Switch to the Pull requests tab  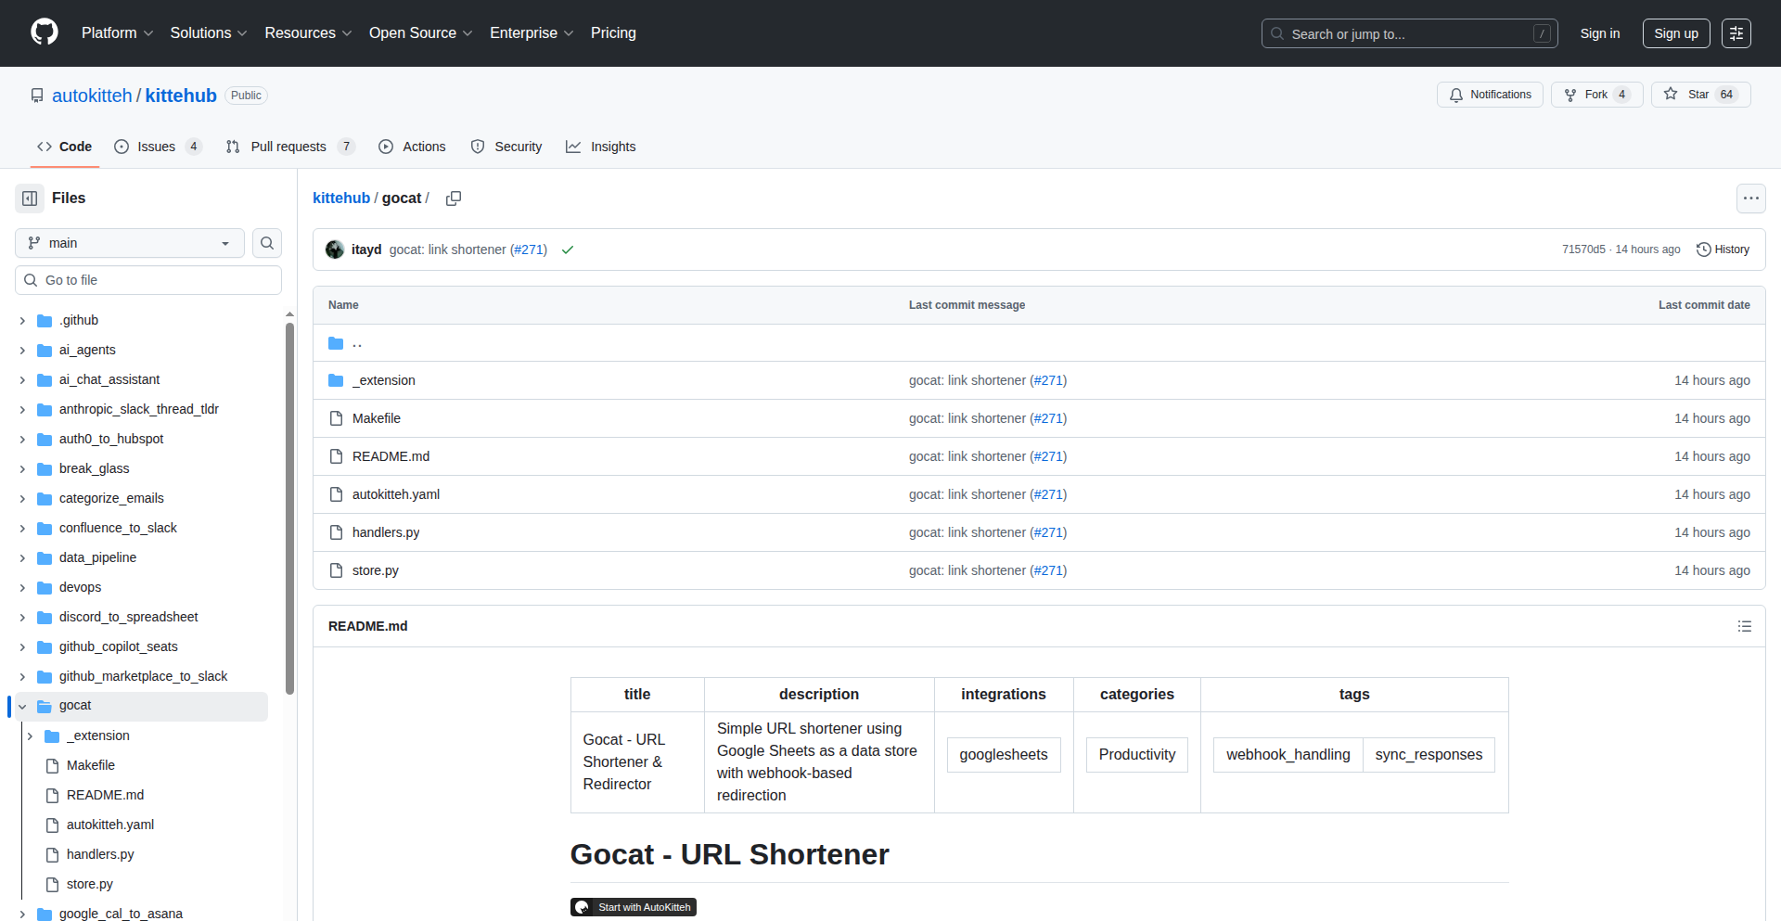pyautogui.click(x=288, y=147)
